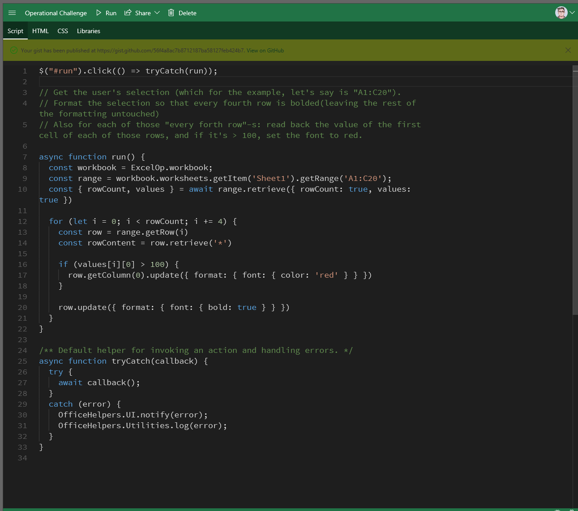The image size is (578, 511).
Task: Open the Libraries tab
Action: click(88, 30)
